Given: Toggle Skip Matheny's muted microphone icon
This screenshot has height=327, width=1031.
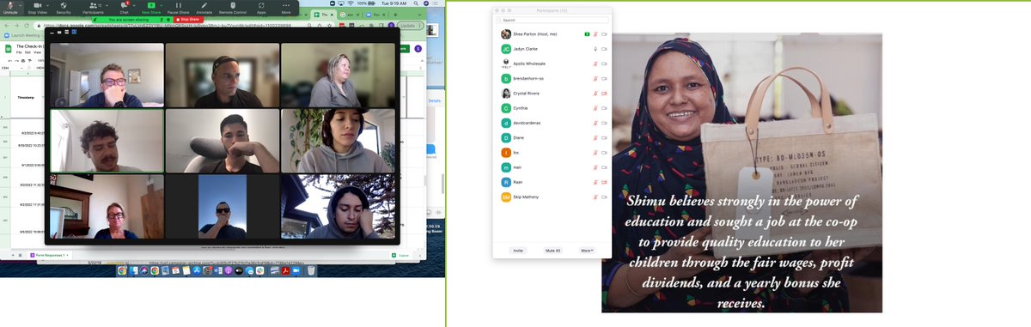Looking at the screenshot, I should pyautogui.click(x=595, y=197).
